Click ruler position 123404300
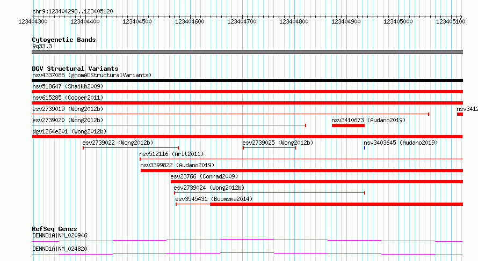The width and height of the screenshot is (478, 261). [33, 21]
